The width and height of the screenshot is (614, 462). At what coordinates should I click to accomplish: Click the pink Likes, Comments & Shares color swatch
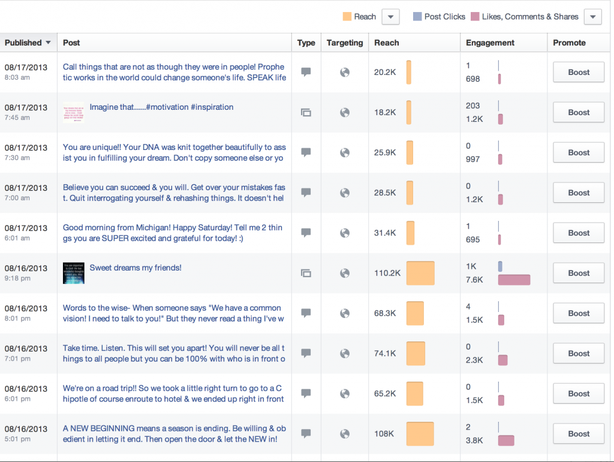click(x=475, y=16)
